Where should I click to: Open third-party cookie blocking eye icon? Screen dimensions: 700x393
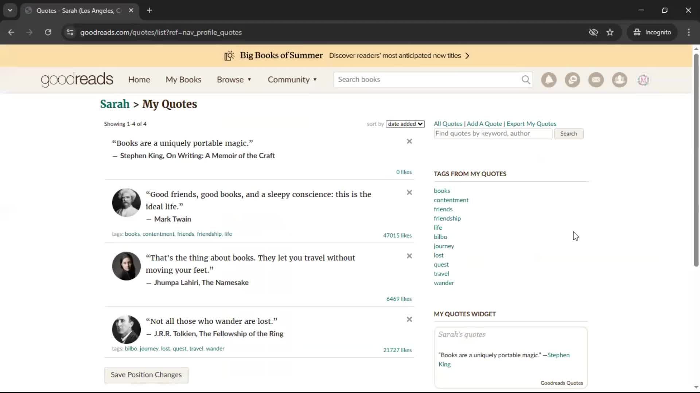593,32
